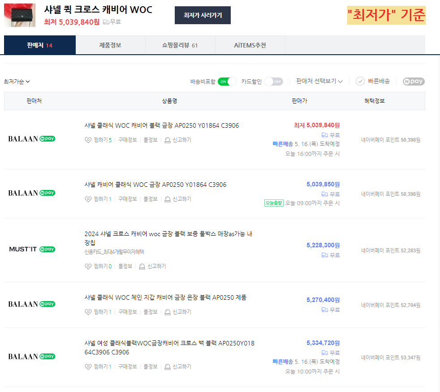The width and height of the screenshot is (440, 392).
Task: Click free shipping truck icon under 5,039,840원
Action: pos(325,135)
